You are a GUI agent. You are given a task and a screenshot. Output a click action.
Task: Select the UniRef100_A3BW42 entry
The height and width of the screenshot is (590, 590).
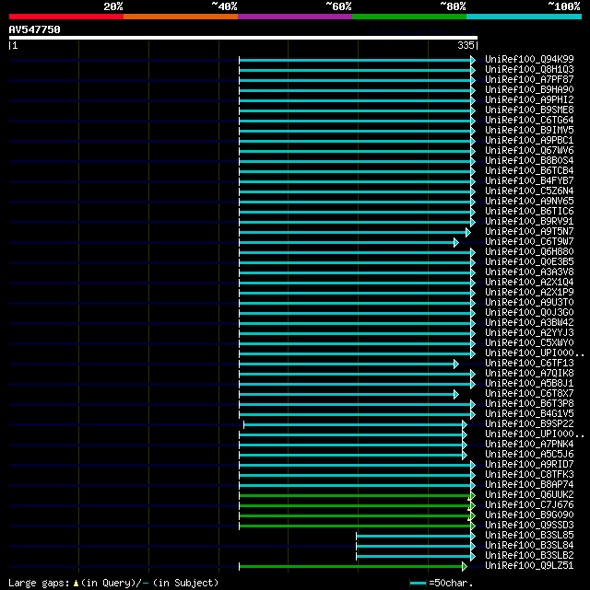tap(529, 323)
